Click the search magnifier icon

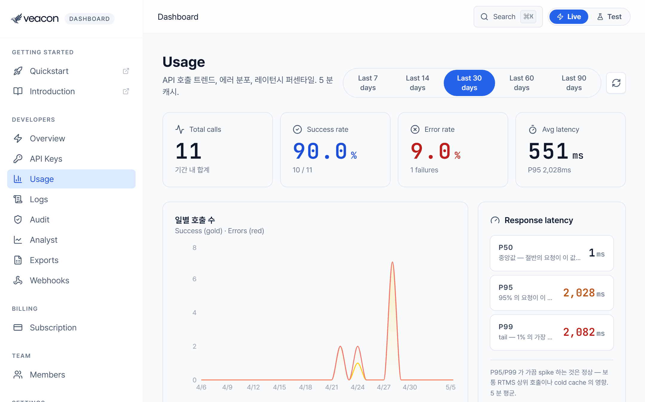click(484, 17)
